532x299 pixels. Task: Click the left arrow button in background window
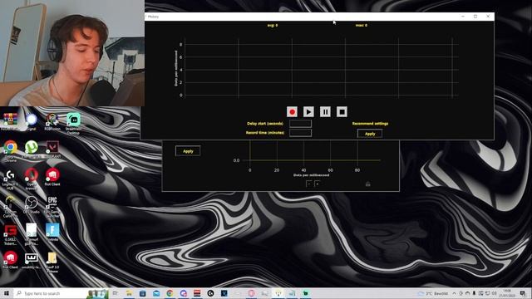(x=308, y=184)
